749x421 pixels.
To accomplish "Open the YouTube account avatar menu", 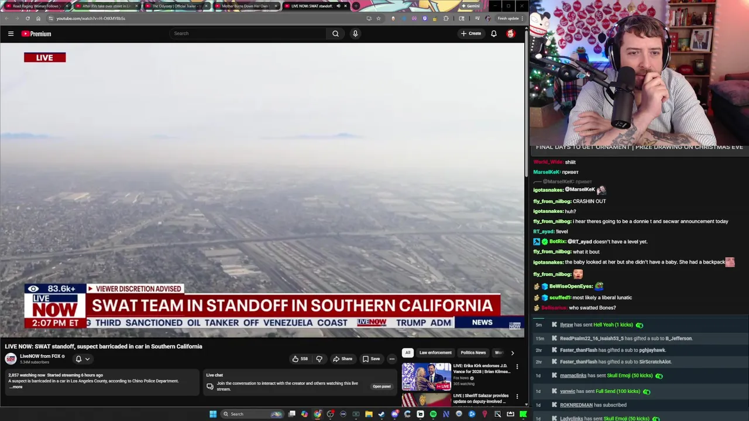I will tap(510, 33).
